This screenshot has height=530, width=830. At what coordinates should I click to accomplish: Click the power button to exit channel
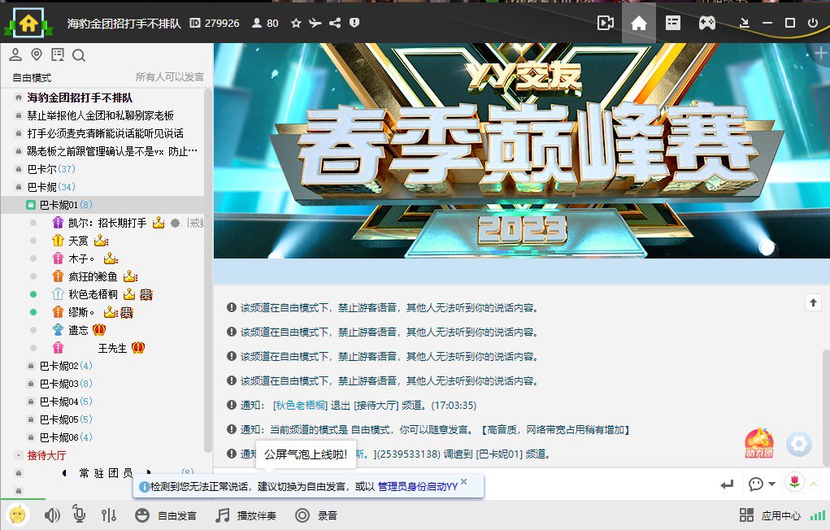pyautogui.click(x=813, y=23)
